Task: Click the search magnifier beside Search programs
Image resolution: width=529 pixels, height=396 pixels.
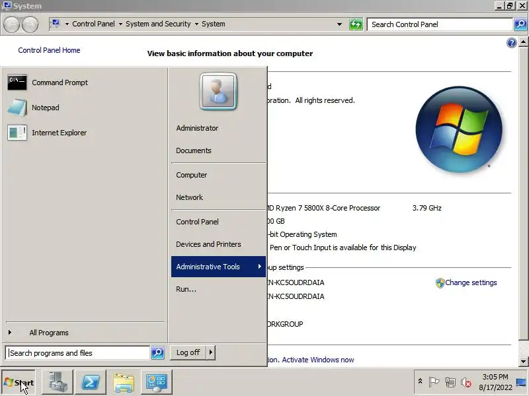Action: (x=157, y=352)
